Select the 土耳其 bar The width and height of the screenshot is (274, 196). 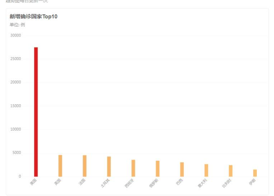click(109, 167)
